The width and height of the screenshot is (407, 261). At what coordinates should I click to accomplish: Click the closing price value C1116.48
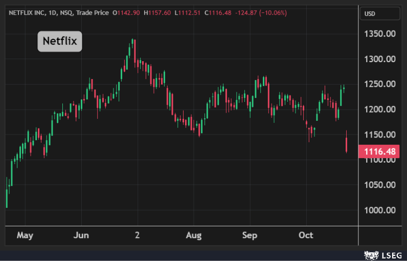click(218, 12)
